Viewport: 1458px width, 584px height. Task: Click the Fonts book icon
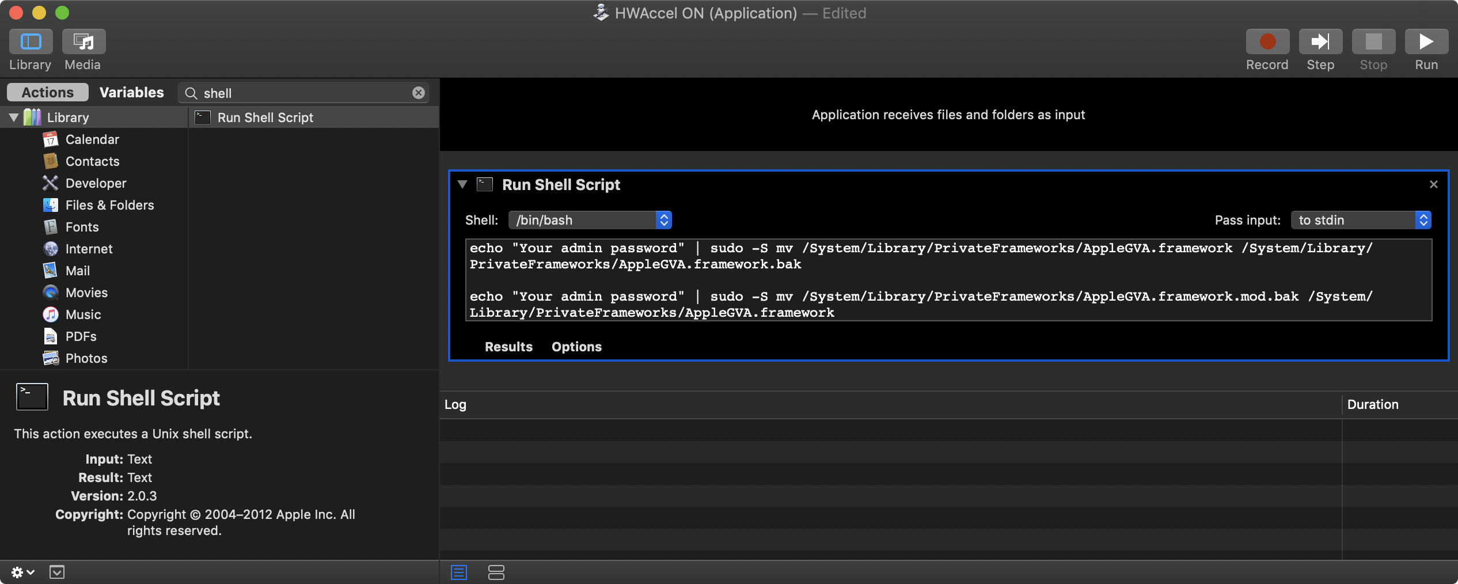click(x=51, y=227)
